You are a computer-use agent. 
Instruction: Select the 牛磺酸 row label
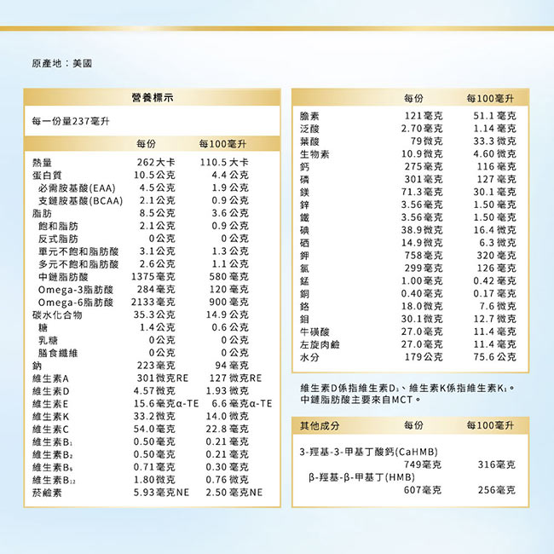point(314,332)
